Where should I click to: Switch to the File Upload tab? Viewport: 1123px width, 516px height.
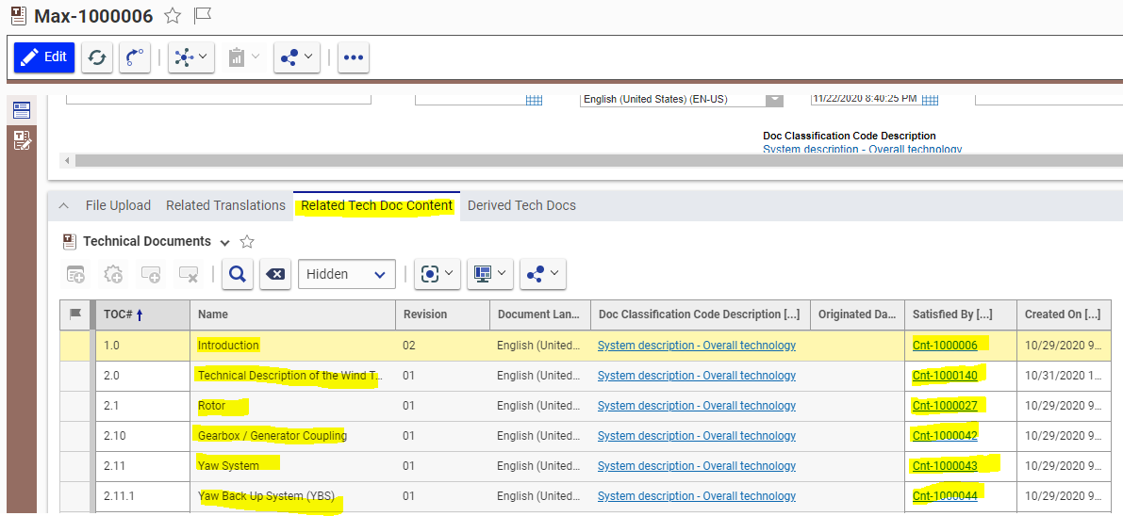[118, 206]
